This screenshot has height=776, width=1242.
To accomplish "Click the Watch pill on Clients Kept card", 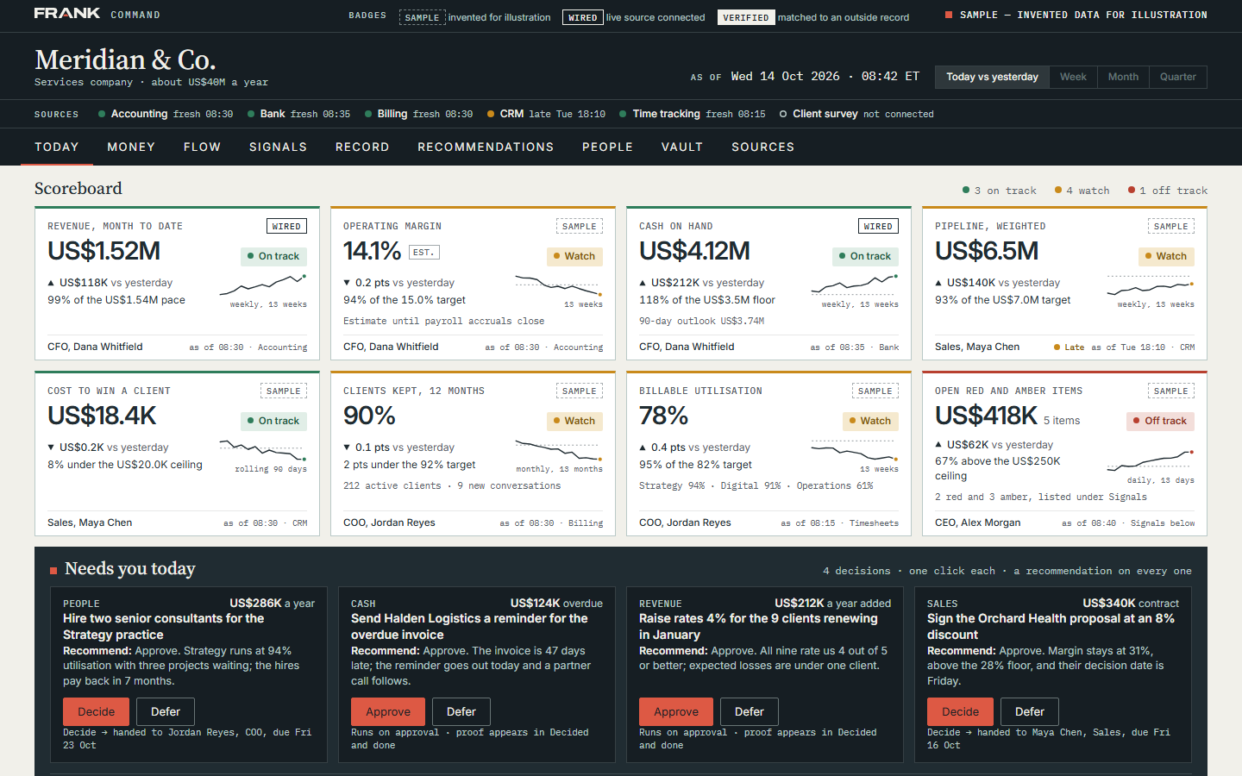I will point(574,421).
